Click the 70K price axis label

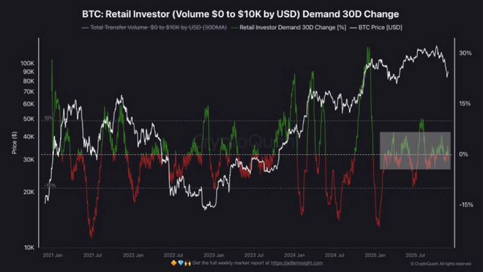(x=28, y=92)
